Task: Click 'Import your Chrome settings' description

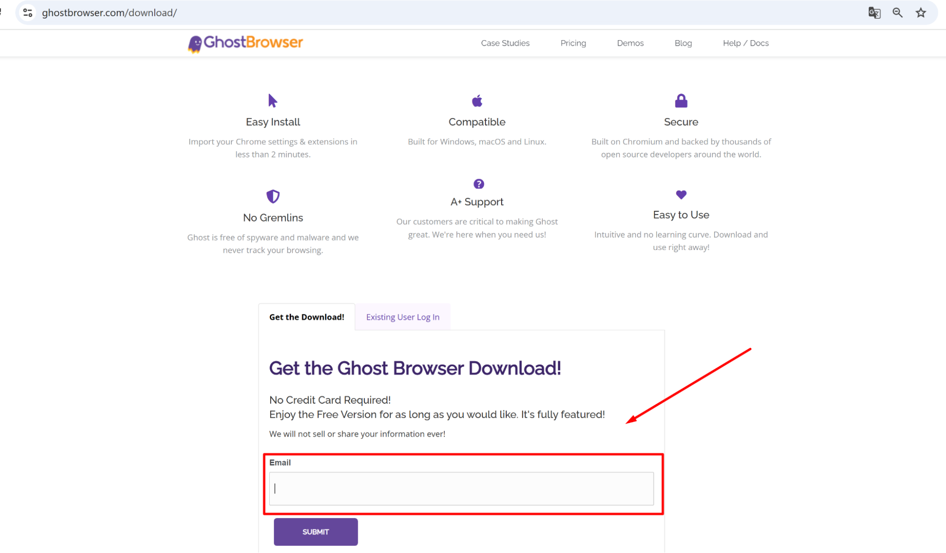Action: (x=273, y=148)
